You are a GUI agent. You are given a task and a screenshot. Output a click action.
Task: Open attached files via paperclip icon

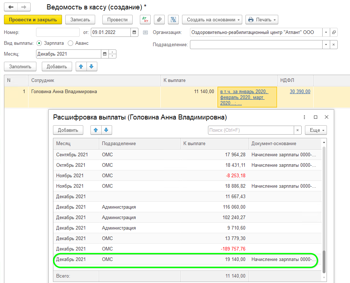[x=159, y=19]
